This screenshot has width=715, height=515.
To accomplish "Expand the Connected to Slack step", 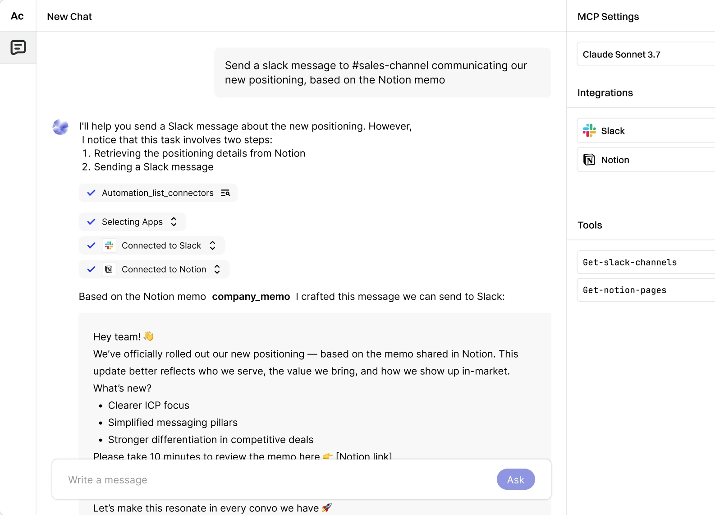I will [213, 245].
